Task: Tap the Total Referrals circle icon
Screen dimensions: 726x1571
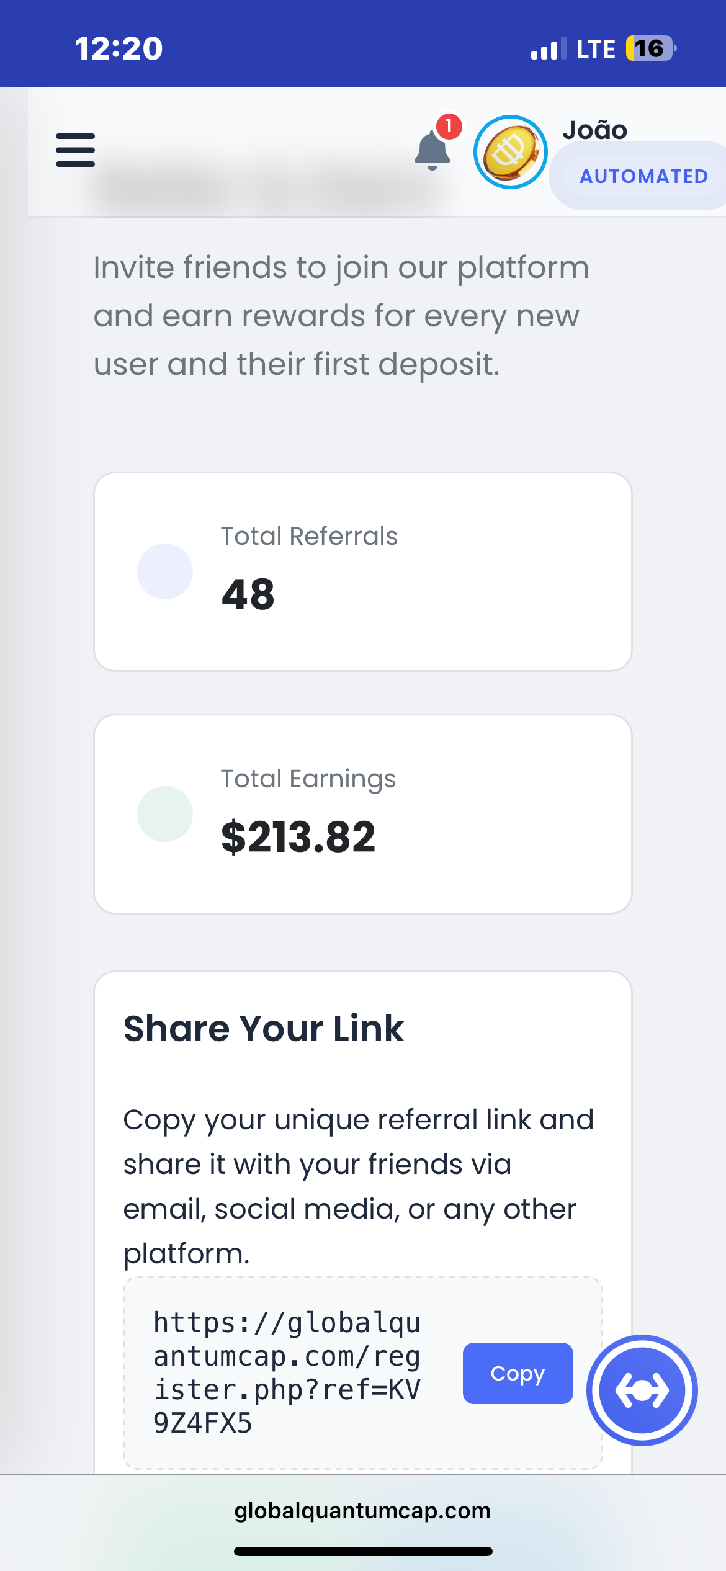Action: click(x=165, y=571)
